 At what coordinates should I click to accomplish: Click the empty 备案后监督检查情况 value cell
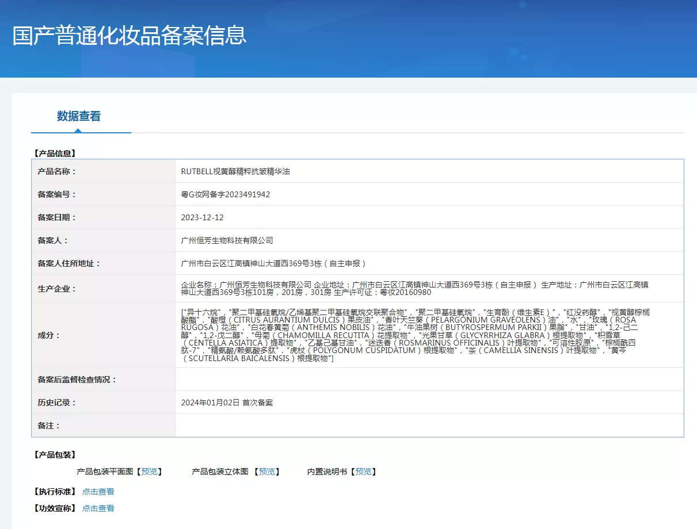pos(429,379)
